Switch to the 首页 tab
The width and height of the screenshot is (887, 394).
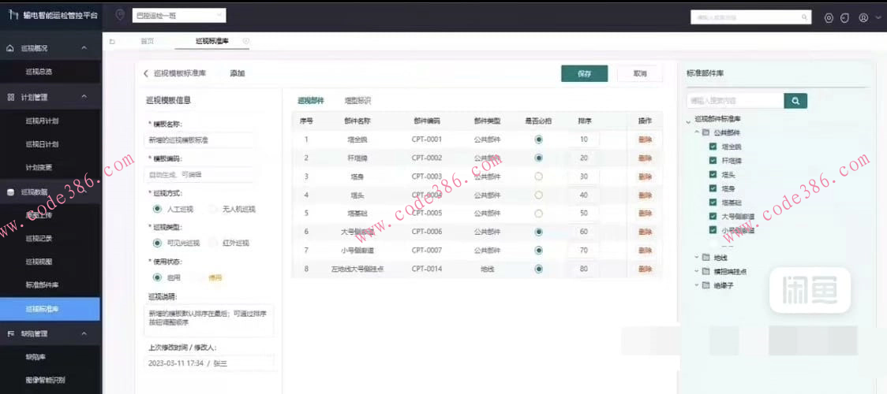(x=147, y=41)
